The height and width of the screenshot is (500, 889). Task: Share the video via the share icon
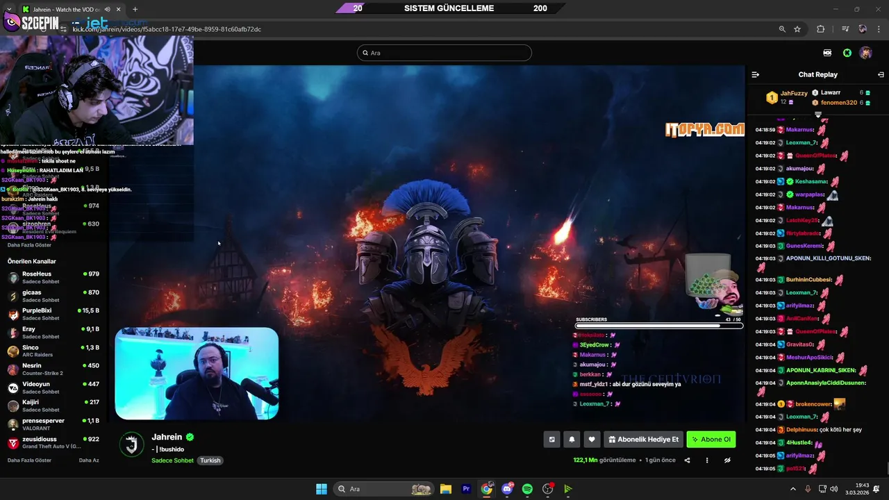688,460
